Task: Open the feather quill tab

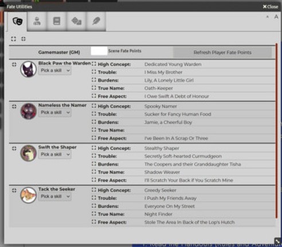Action: coord(96,21)
